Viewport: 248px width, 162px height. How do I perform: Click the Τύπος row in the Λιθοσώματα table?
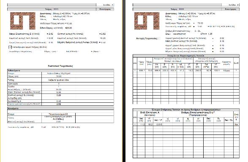pyautogui.click(x=60, y=80)
